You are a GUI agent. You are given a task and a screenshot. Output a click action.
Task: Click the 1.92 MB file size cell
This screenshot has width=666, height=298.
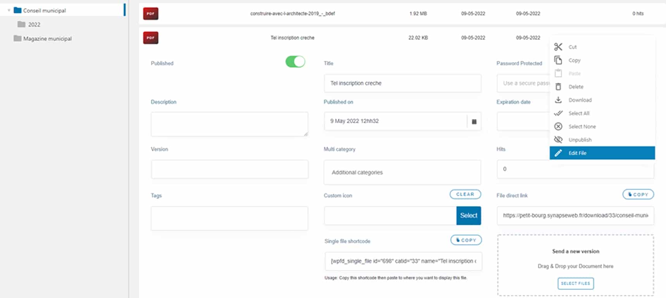pos(418,14)
